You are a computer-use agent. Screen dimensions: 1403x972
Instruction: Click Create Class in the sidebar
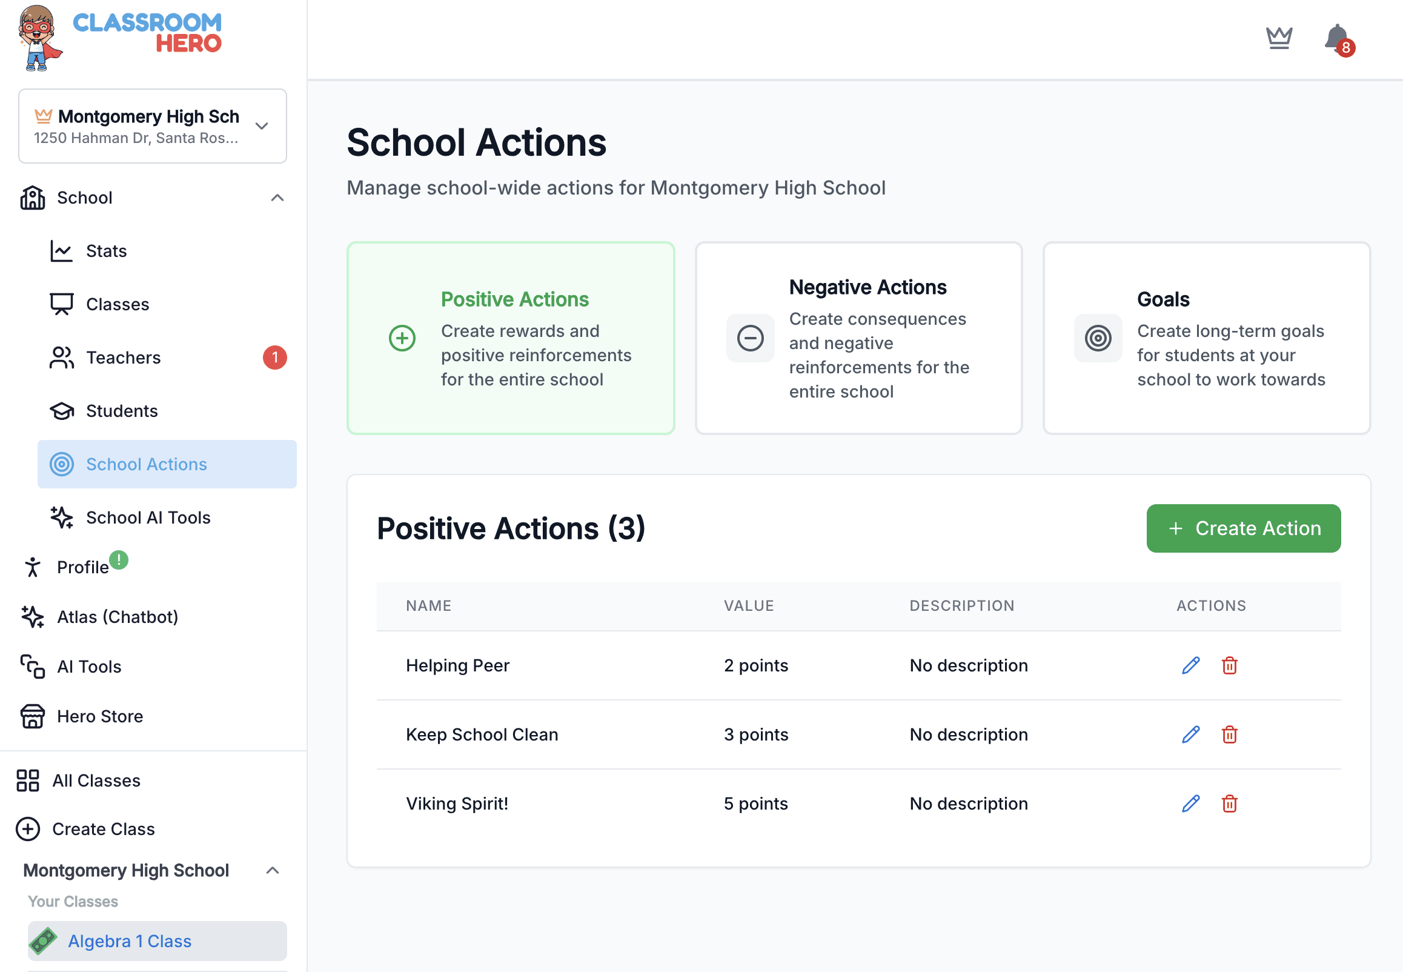point(103,829)
